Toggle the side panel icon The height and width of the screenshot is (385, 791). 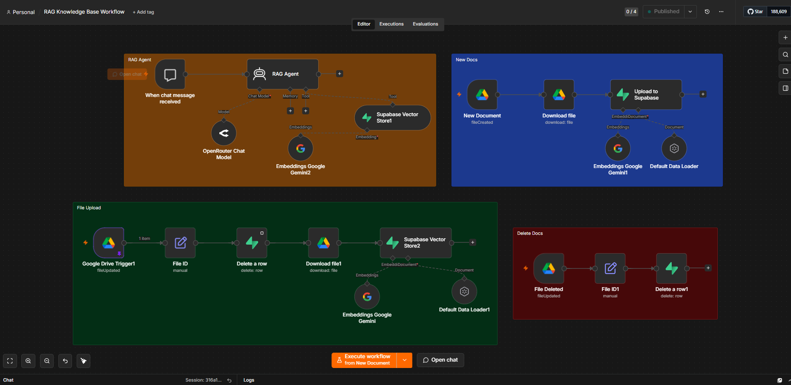[785, 88]
